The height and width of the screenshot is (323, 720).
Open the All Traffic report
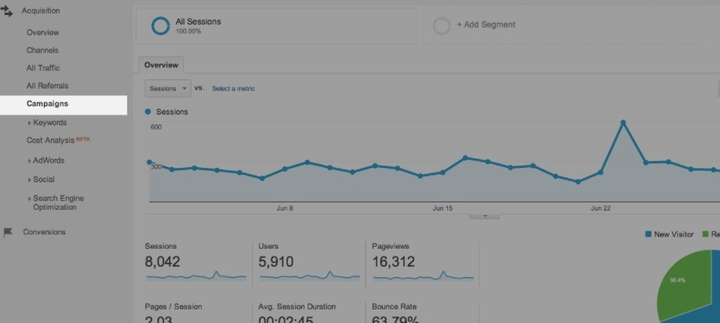pyautogui.click(x=43, y=68)
